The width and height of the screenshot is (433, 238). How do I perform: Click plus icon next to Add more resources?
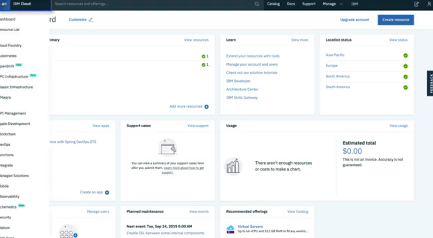tap(207, 106)
